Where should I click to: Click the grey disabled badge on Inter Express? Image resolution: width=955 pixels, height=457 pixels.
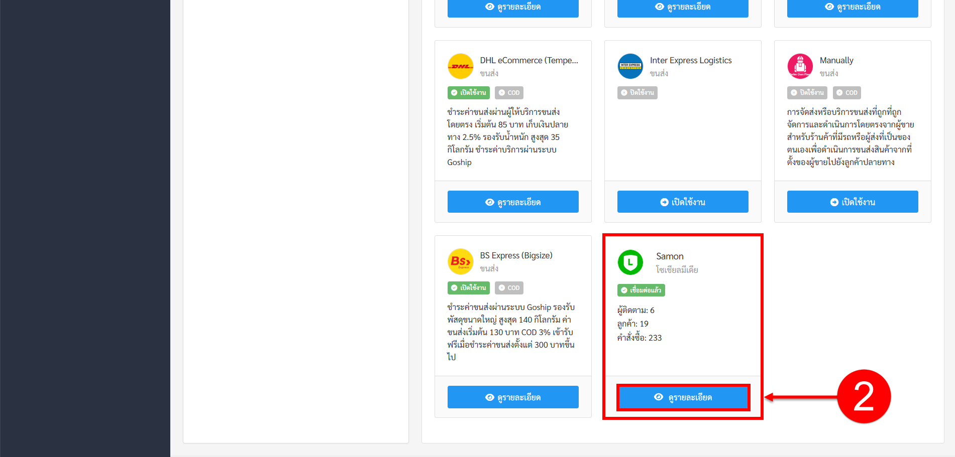tap(637, 93)
